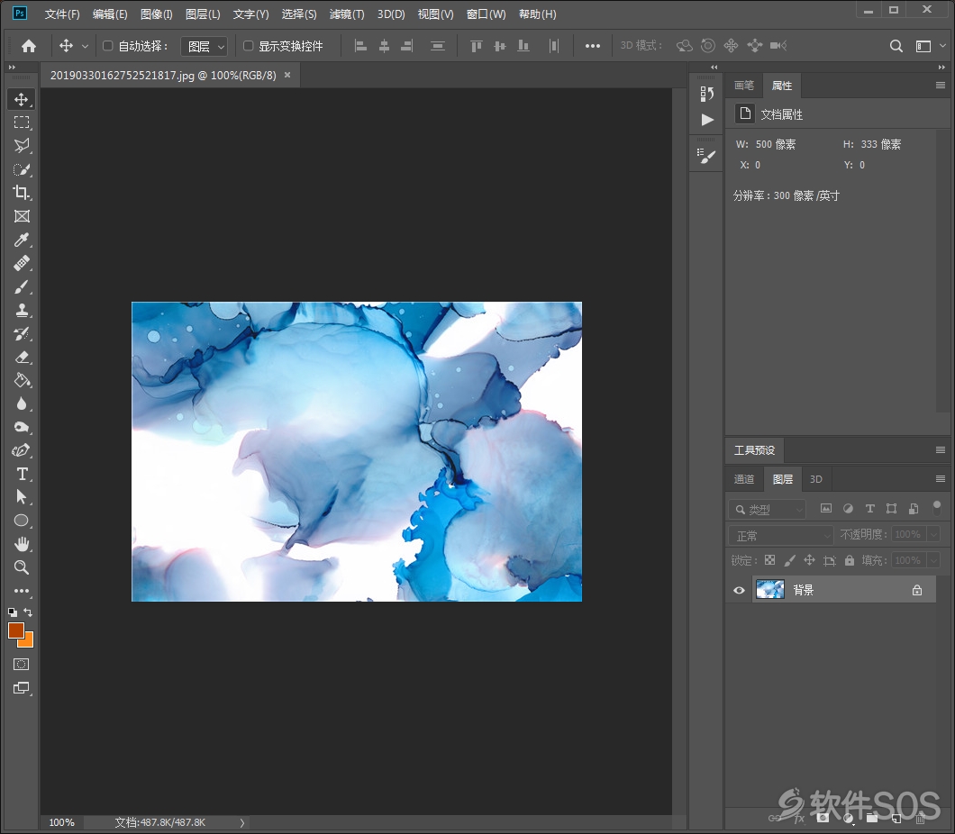This screenshot has height=834, width=955.
Task: Open the Actions play icon panel
Action: pyautogui.click(x=706, y=120)
